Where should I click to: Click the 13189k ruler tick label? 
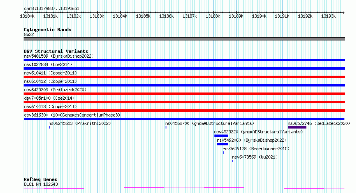[x=236, y=16]
